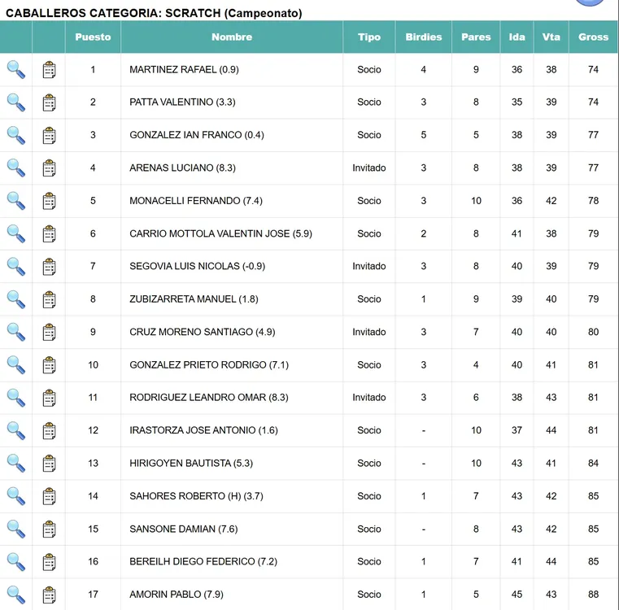Click the Tipo column header
619x610 pixels.
369,37
